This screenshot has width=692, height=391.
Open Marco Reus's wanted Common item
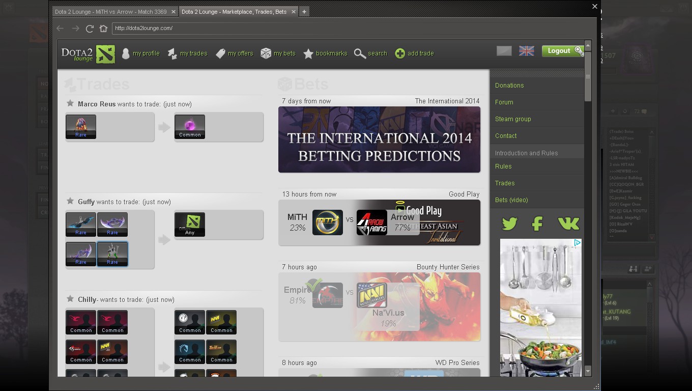pyautogui.click(x=190, y=127)
